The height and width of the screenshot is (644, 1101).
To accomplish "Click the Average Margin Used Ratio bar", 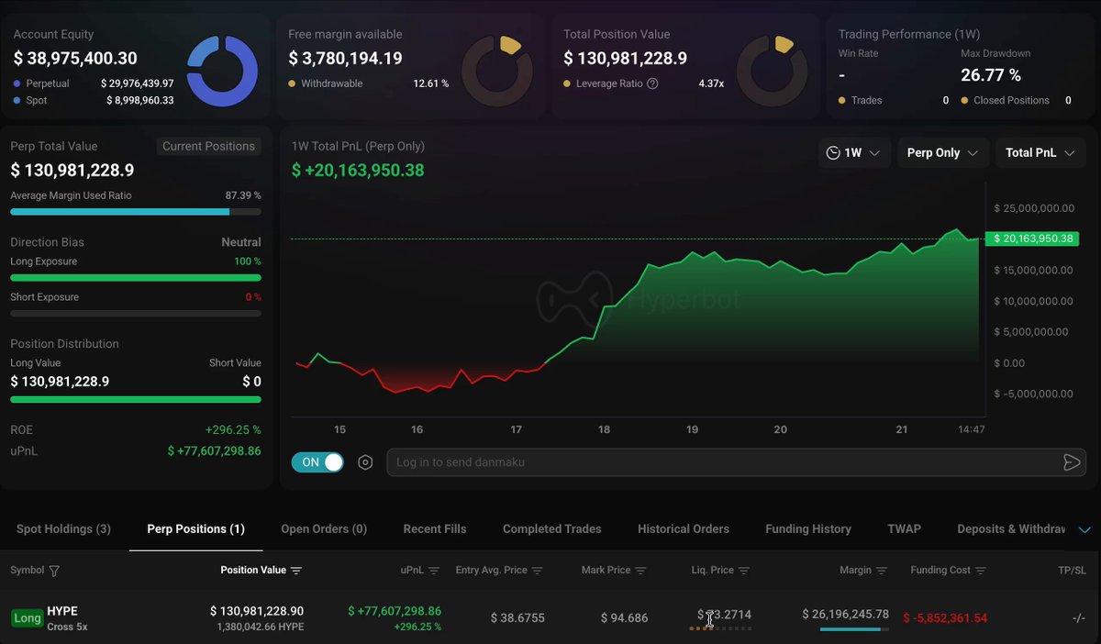I will point(136,212).
